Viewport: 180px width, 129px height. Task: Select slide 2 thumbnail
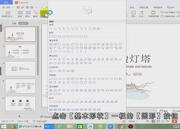[x=20, y=51]
